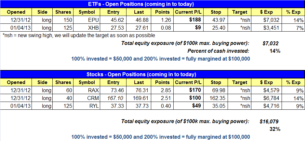Viewport: 305px width, 141px height.
Task: Click the EPU symbol cell
Action: (x=86, y=20)
